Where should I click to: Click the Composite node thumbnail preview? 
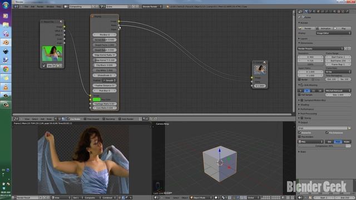tap(260, 70)
